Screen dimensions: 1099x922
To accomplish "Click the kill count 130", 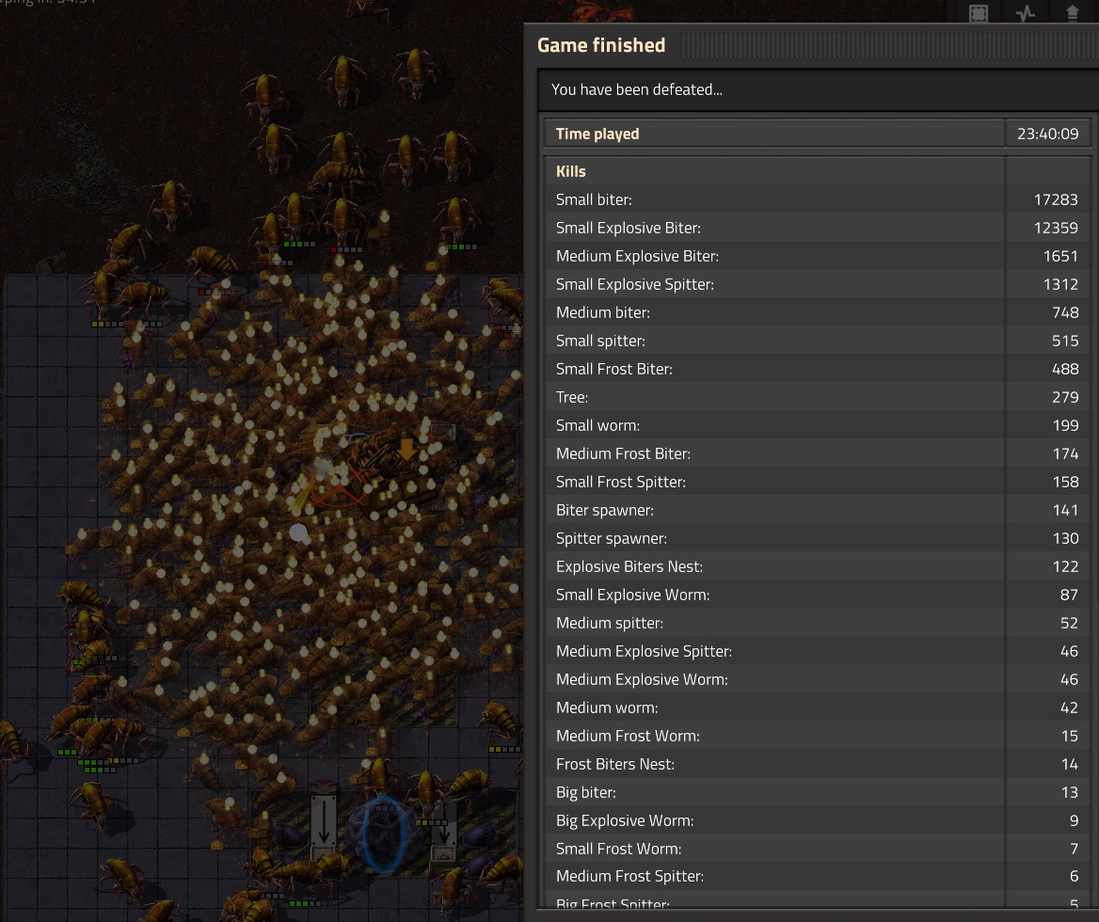I will [1065, 538].
